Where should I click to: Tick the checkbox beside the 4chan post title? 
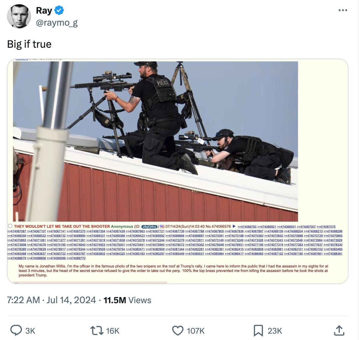click(10, 226)
